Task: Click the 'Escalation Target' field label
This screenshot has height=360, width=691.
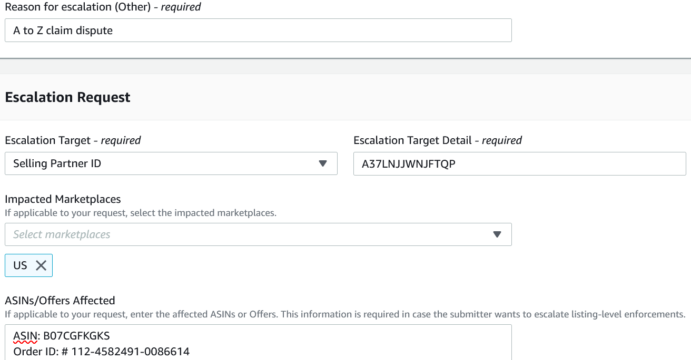Action: tap(73, 140)
